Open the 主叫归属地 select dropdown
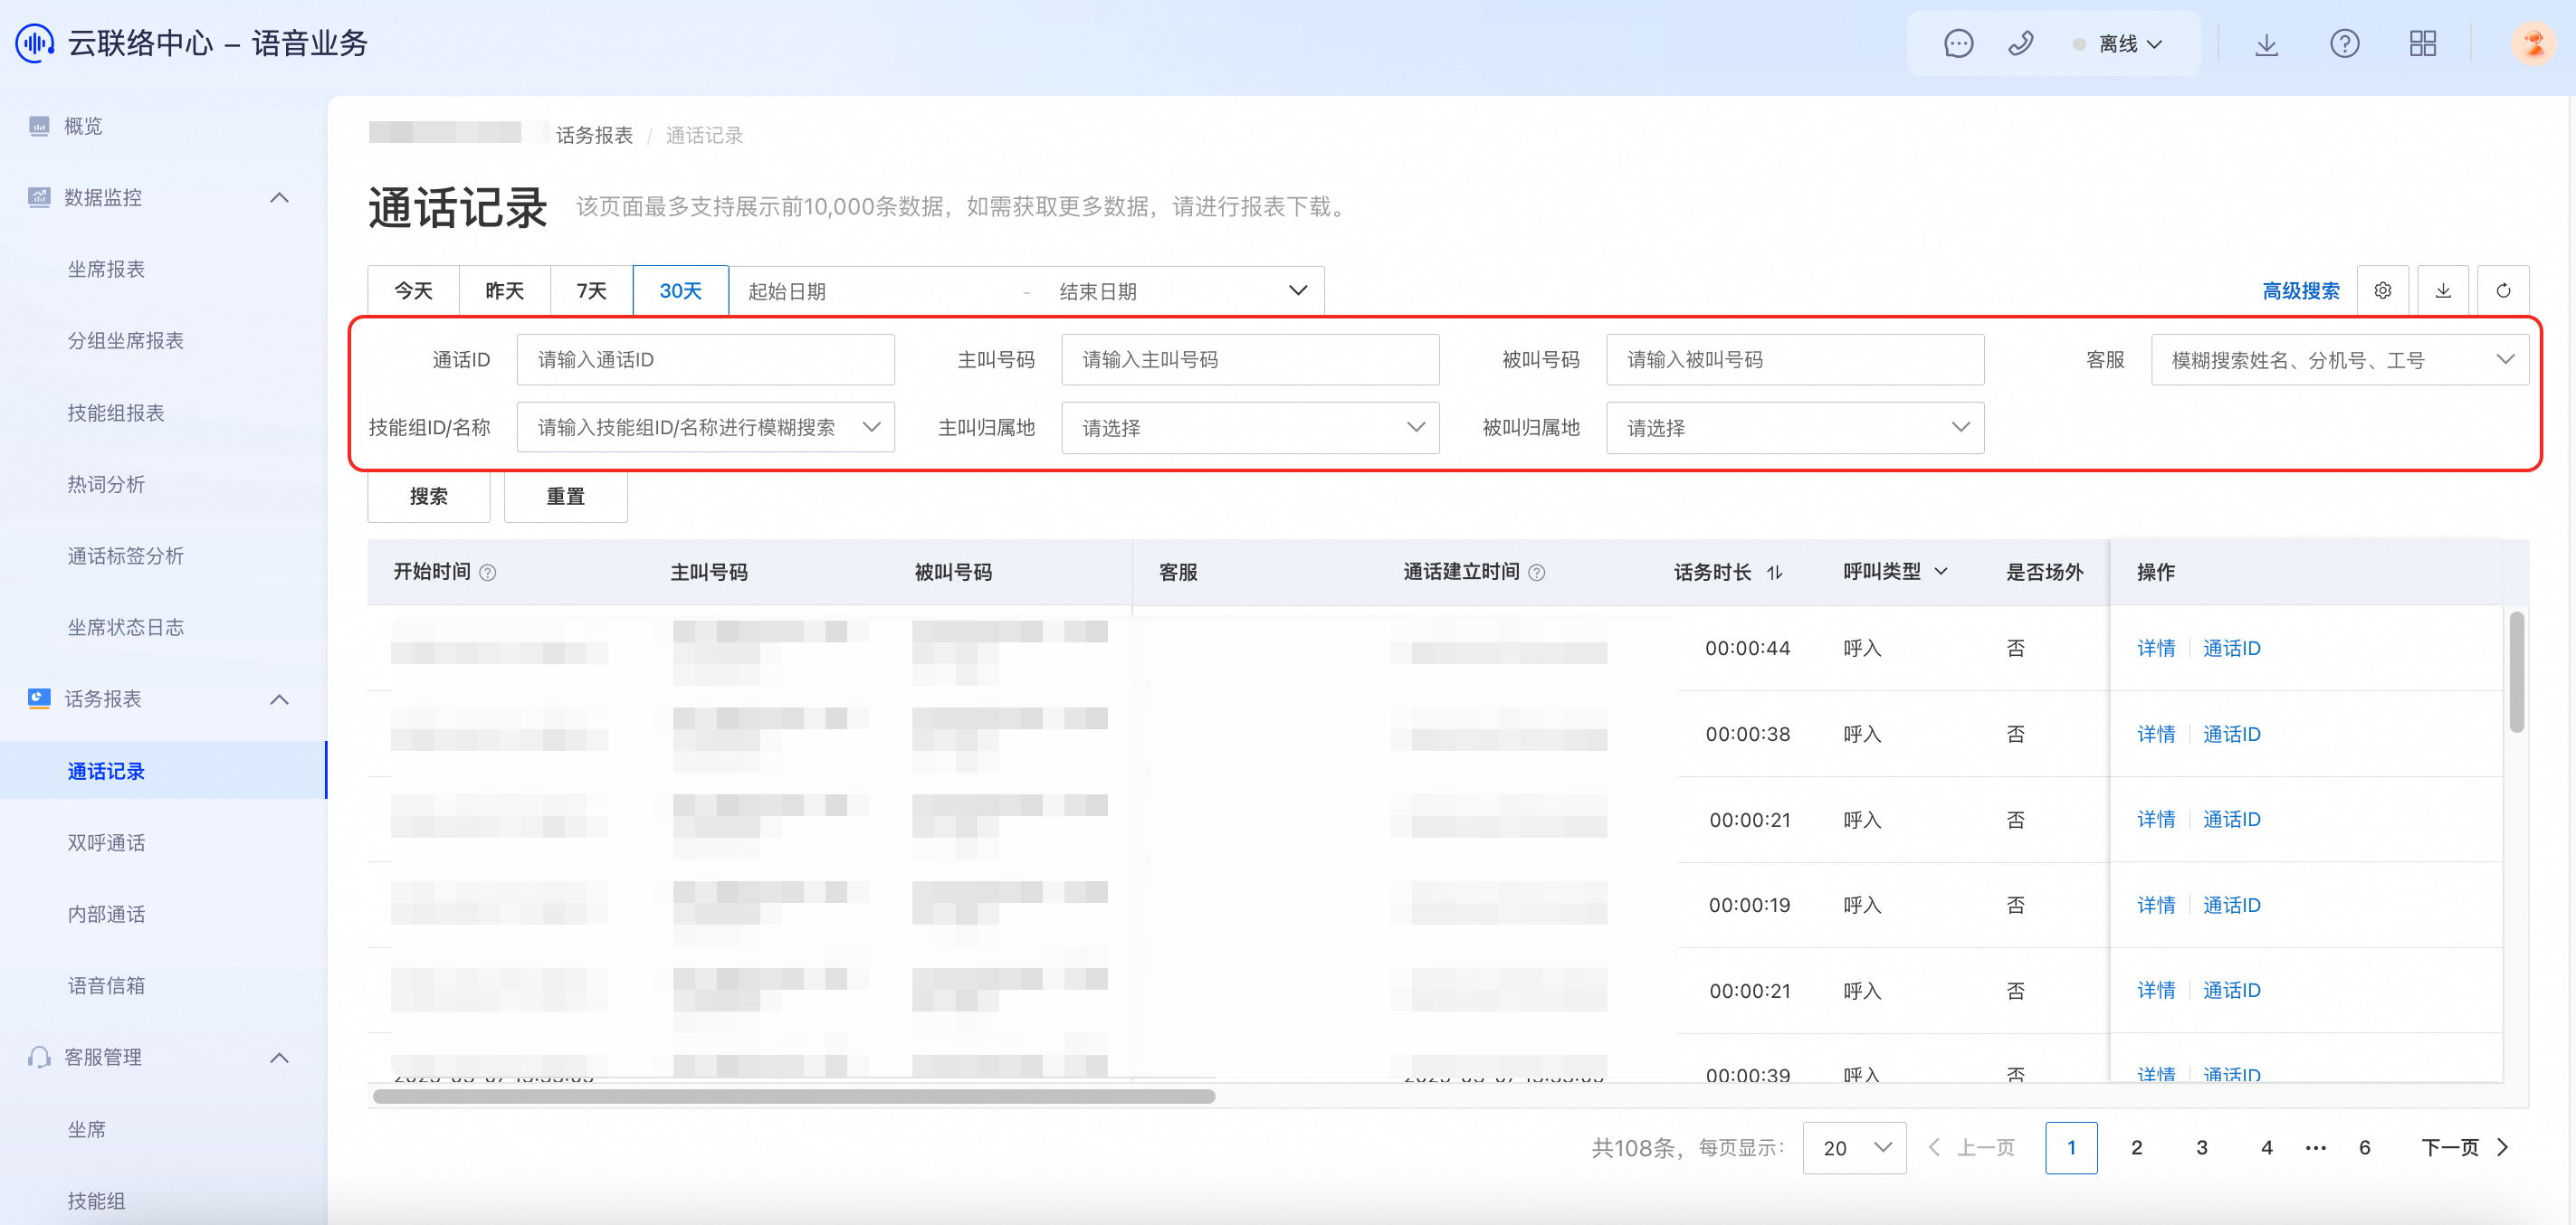Viewport: 2576px width, 1225px height. 1250,428
